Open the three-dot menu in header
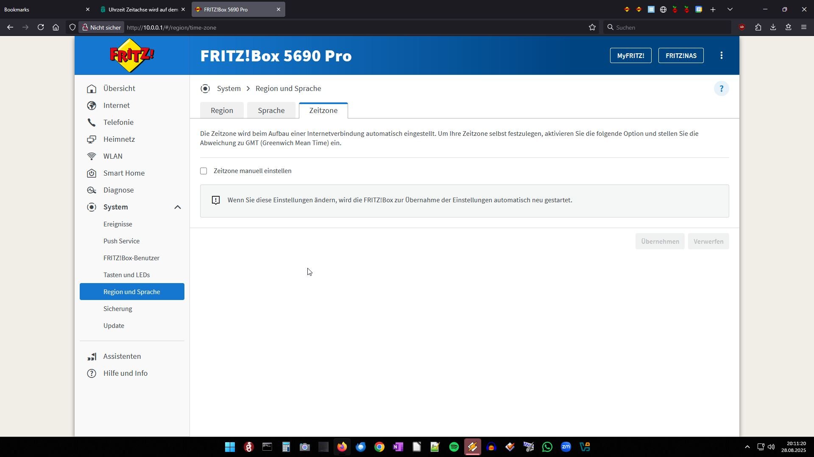The height and width of the screenshot is (457, 814). coord(721,55)
